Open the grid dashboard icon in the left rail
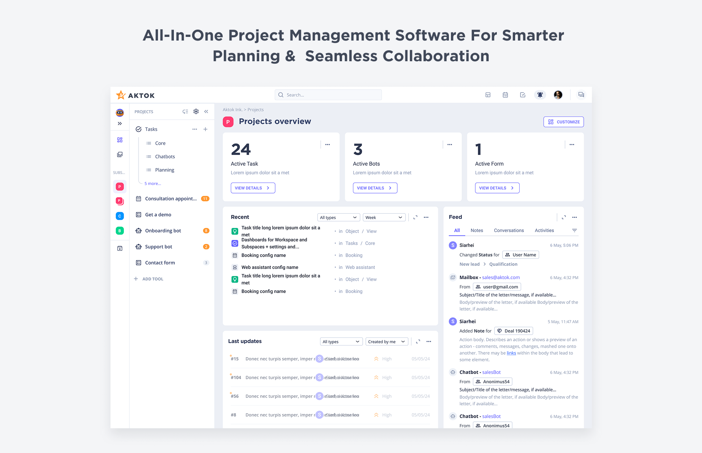This screenshot has height=453, width=702. pyautogui.click(x=119, y=140)
